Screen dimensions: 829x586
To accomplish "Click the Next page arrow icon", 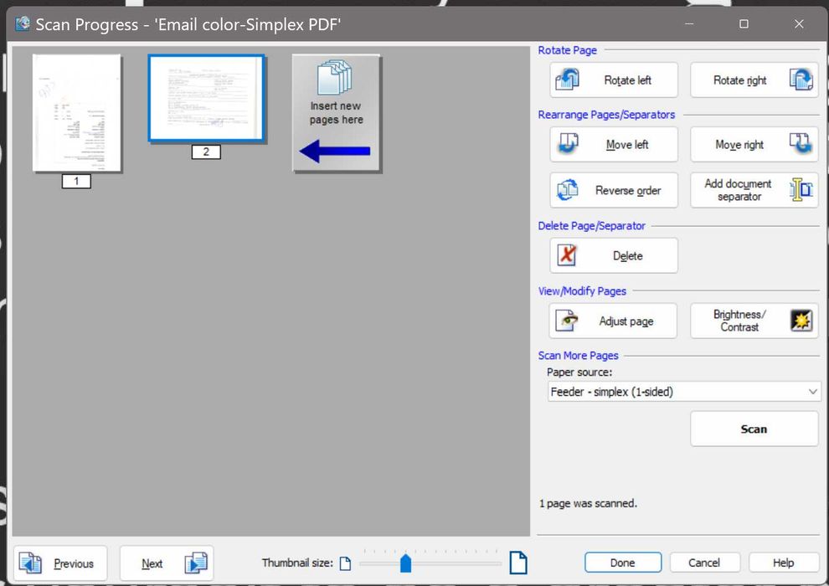I will coord(196,563).
